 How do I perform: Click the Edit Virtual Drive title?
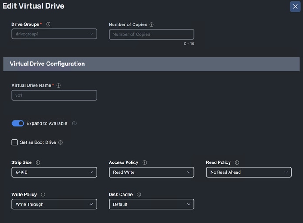[x=33, y=6]
